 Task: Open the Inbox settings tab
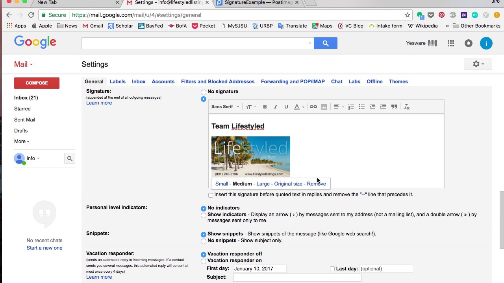[x=139, y=82]
